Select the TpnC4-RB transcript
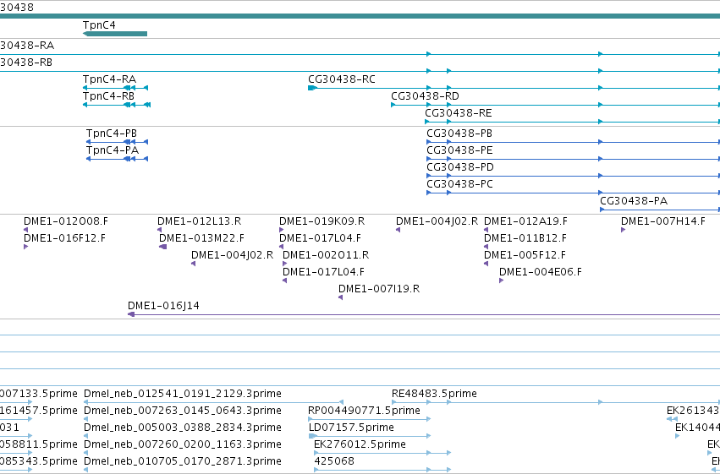 pyautogui.click(x=117, y=105)
